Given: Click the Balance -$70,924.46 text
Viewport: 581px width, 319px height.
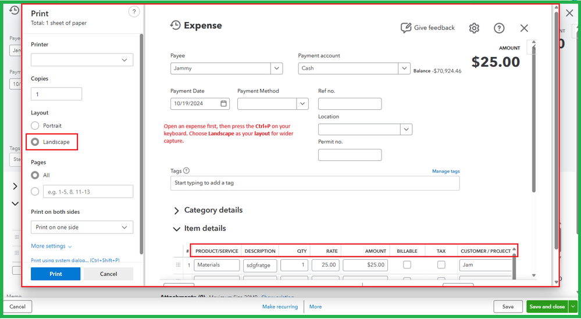Looking at the screenshot, I should (x=437, y=71).
